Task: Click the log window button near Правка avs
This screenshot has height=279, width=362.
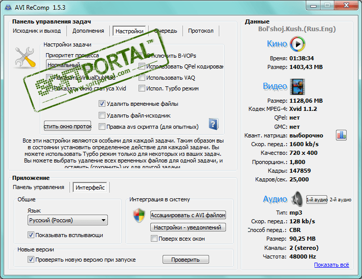Action: [67, 126]
